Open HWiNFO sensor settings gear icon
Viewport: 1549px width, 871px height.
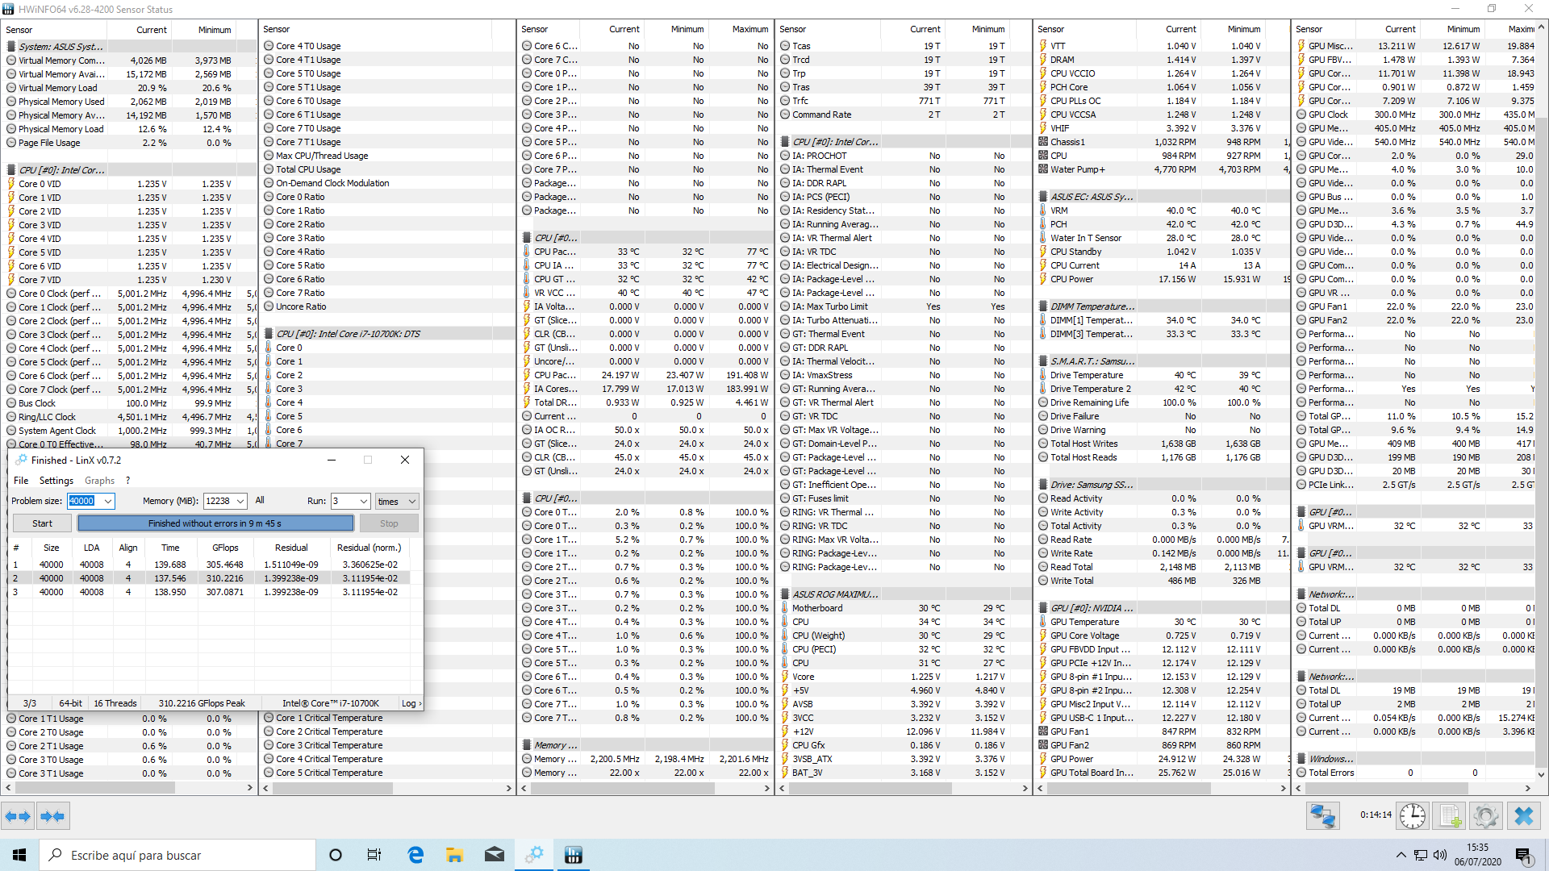(x=1485, y=816)
